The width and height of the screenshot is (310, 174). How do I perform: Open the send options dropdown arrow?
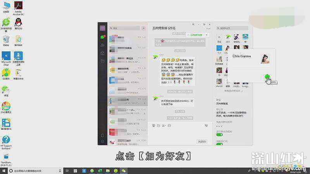point(205,142)
